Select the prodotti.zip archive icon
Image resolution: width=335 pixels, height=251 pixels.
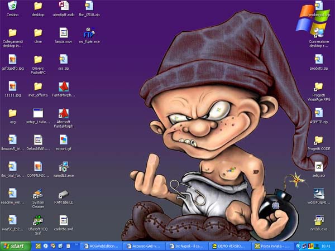point(319,59)
